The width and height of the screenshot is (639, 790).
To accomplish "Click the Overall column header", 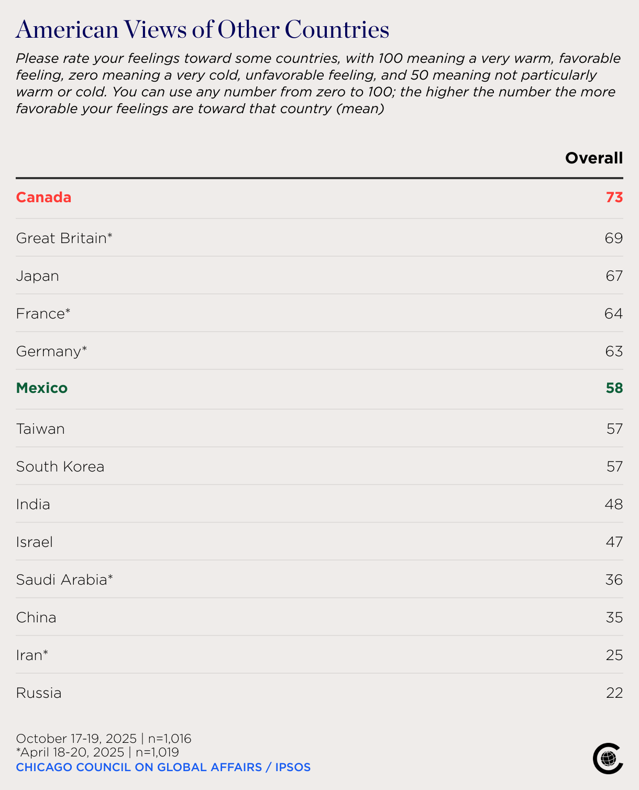I will coord(594,158).
